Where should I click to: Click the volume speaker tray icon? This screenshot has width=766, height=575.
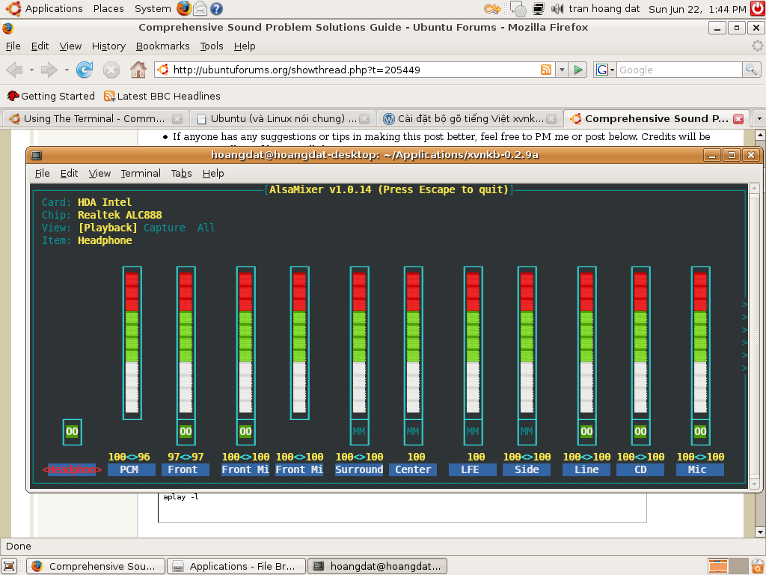(x=557, y=8)
